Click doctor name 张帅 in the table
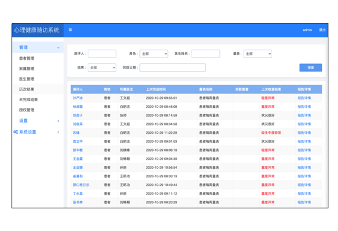This screenshot has height=231, width=338. pyautogui.click(x=123, y=115)
